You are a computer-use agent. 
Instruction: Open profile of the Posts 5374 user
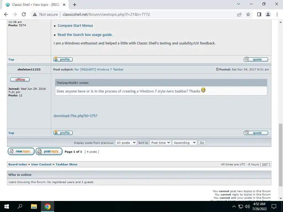point(63,59)
